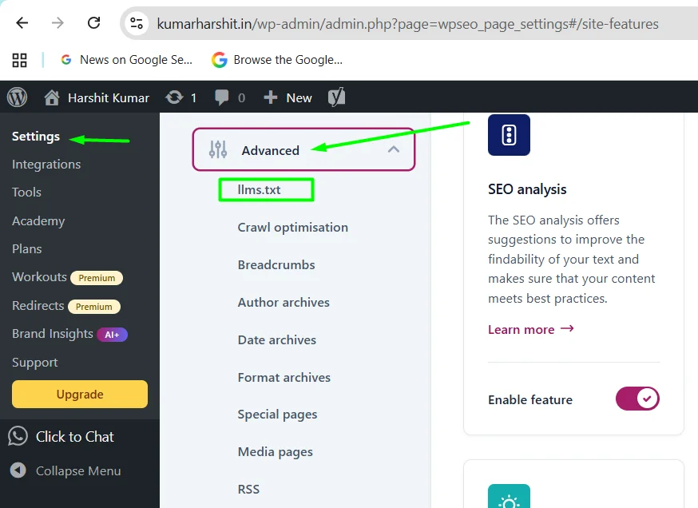
Task: Click the URL address bar field
Action: tap(407, 23)
